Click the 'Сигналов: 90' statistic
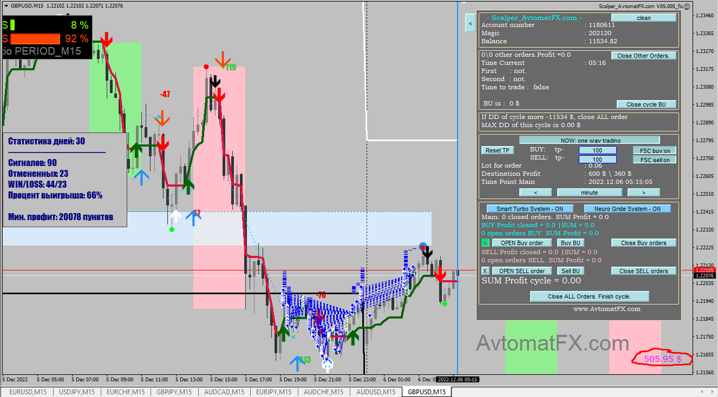 coord(32,163)
